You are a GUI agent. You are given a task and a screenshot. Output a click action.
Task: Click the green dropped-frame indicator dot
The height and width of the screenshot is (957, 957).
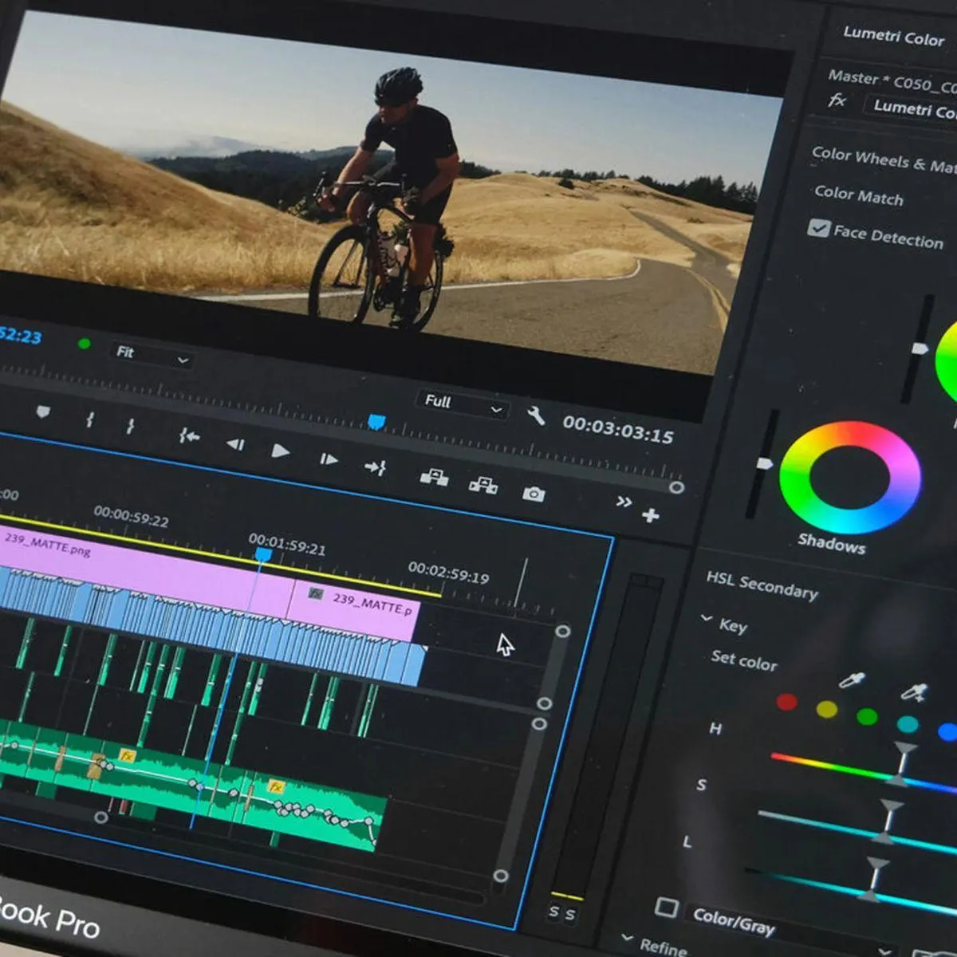[84, 344]
